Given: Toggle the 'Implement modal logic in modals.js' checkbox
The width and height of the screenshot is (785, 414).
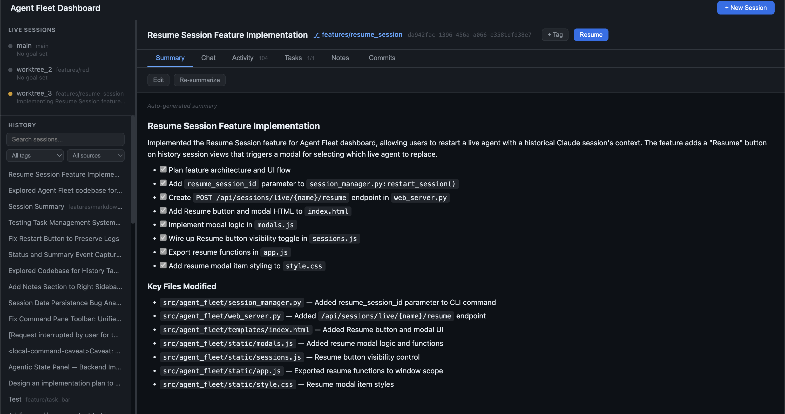Looking at the screenshot, I should coord(163,224).
